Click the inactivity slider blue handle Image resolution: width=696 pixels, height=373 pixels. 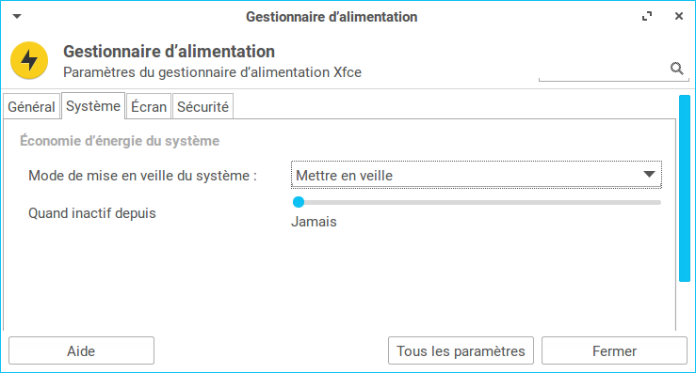click(x=299, y=202)
